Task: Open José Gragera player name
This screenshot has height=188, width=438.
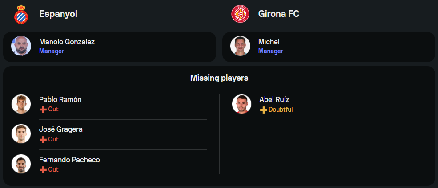Action: (61, 129)
